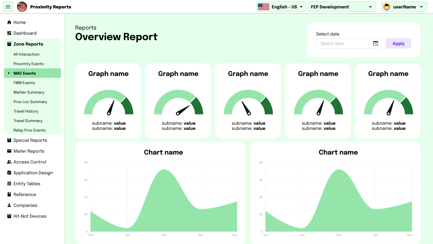Click the hamburger menu icon
Viewport: 433px width, 244px height.
click(8, 7)
